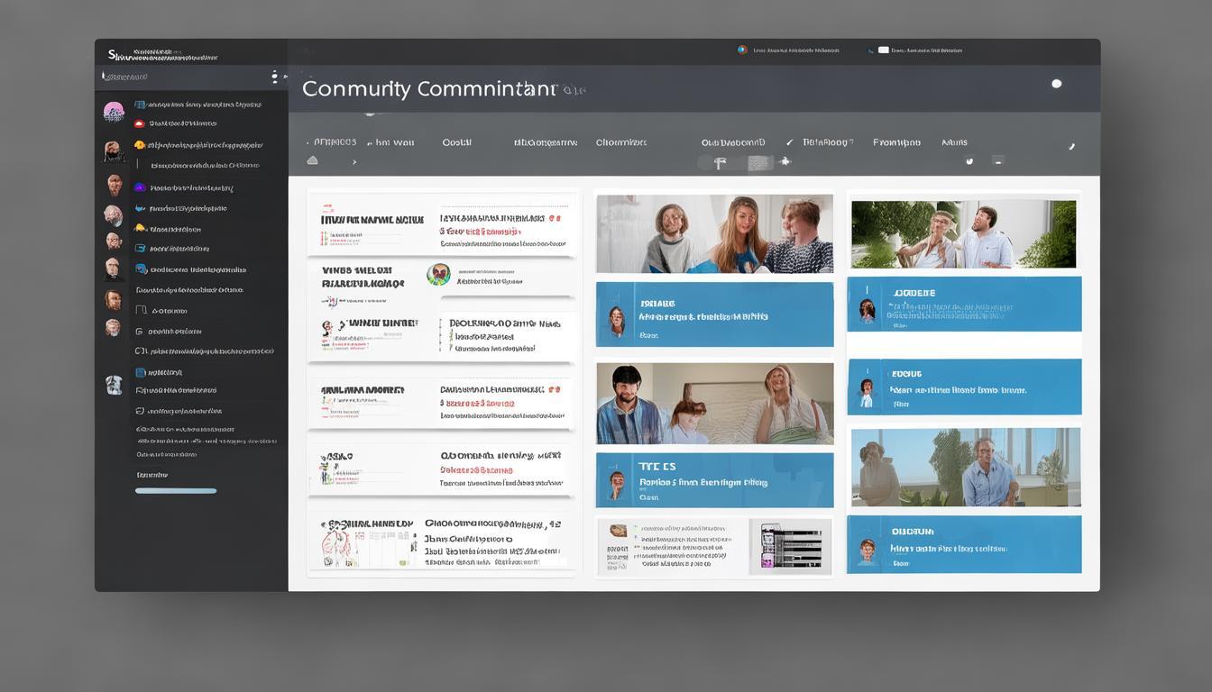Click the cloud icon under the first nav tab
1212x692 pixels.
[x=313, y=160]
